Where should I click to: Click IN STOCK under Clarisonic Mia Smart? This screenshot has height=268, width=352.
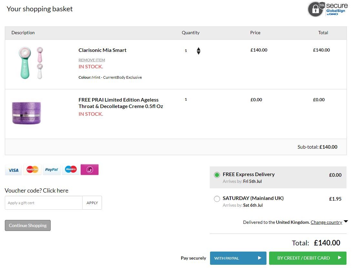[91, 67]
